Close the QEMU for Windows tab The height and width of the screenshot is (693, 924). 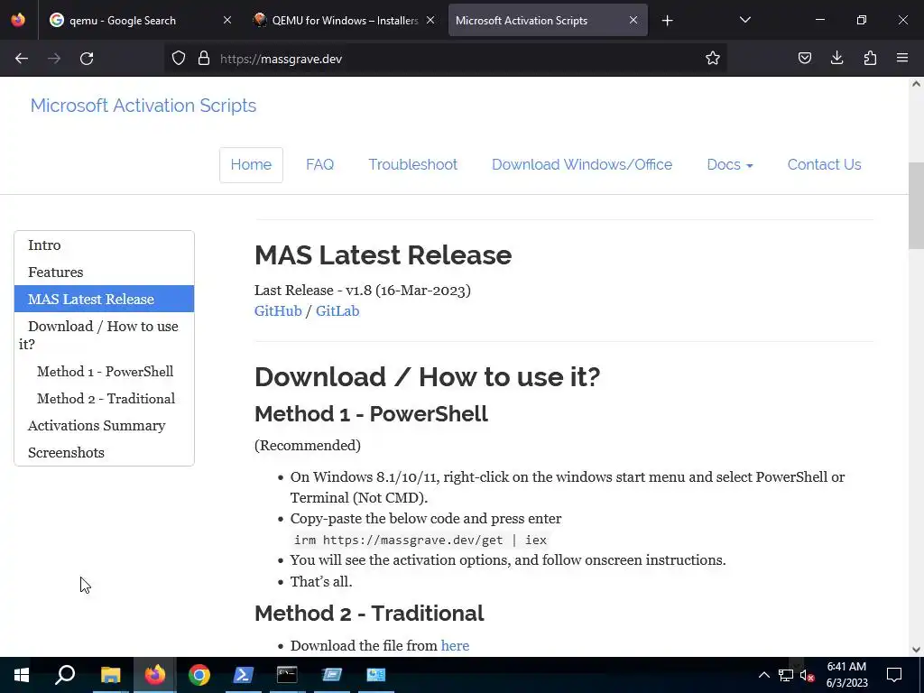pos(430,20)
